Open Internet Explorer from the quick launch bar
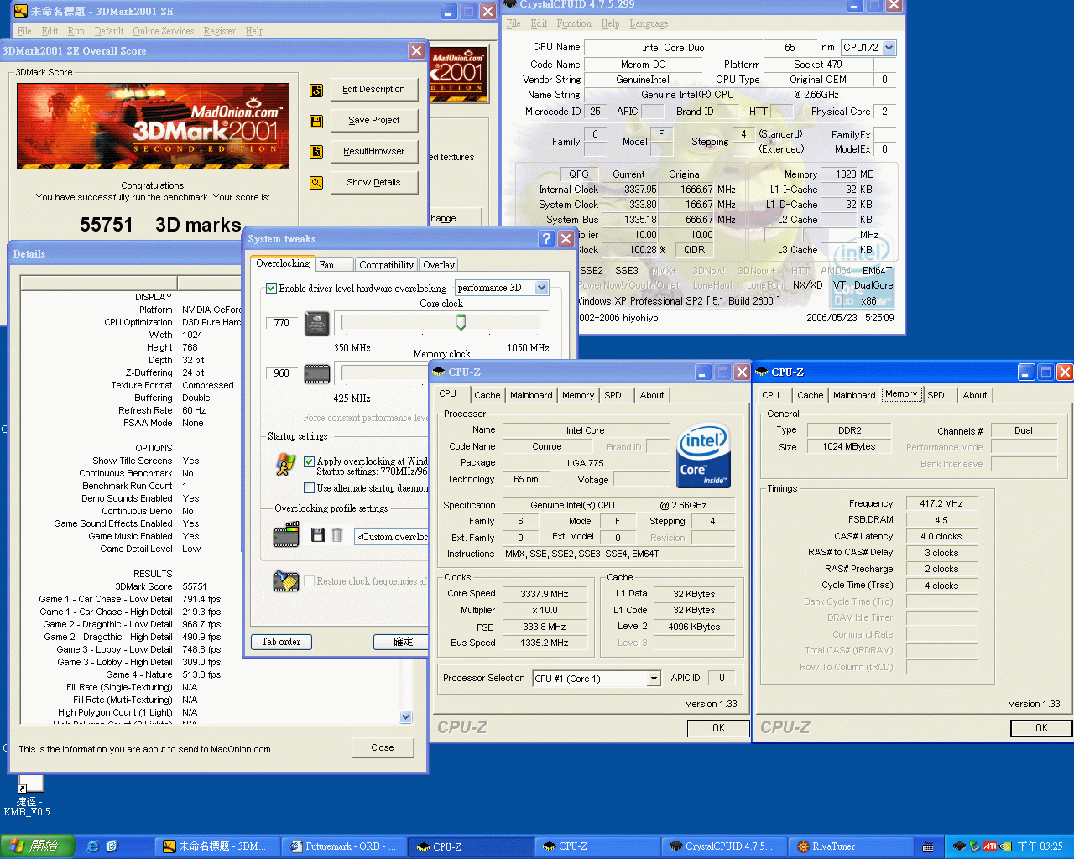Viewport: 1074px width, 859px height. [93, 846]
